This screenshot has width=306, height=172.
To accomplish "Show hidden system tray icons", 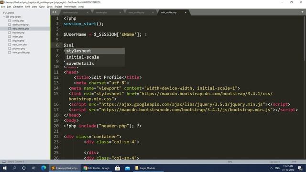I will coord(271,168).
